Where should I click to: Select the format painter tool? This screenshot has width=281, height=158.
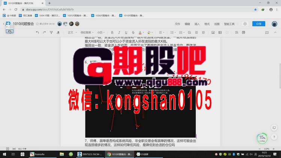click(x=51, y=33)
